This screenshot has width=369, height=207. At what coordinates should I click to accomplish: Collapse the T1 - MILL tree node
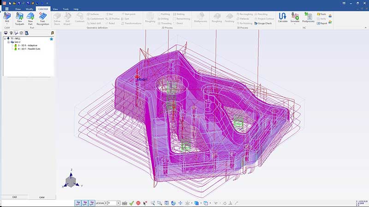pos(5,39)
